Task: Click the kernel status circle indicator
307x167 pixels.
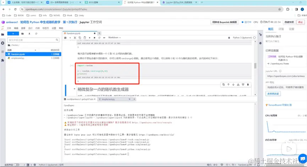Action: coord(254,38)
